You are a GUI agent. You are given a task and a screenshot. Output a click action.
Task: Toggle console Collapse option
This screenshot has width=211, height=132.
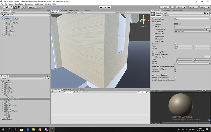[x=60, y=92]
